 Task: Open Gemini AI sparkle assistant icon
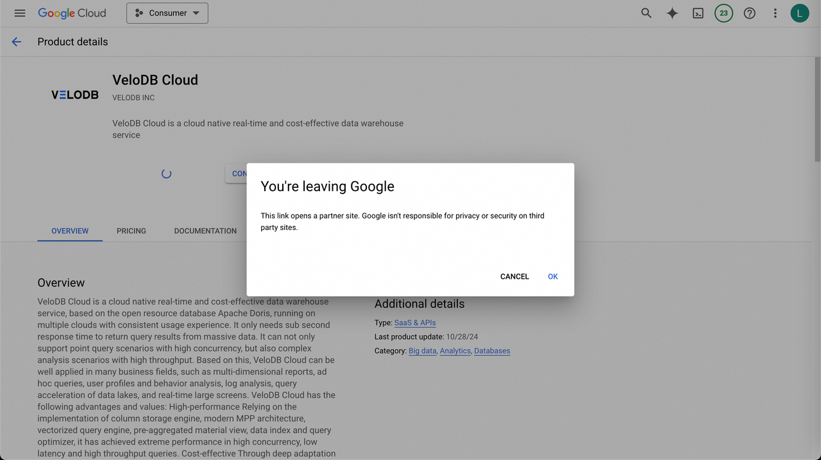[x=672, y=13]
